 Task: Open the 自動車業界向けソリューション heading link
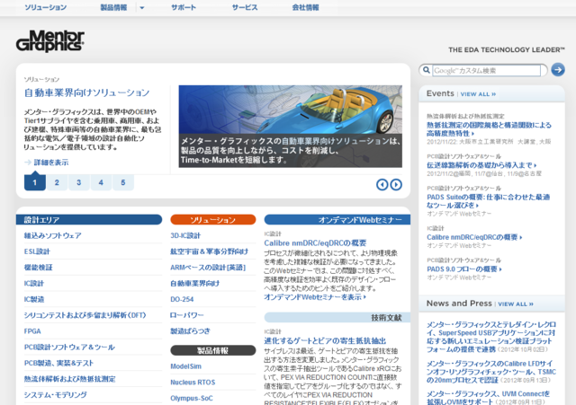86,92
